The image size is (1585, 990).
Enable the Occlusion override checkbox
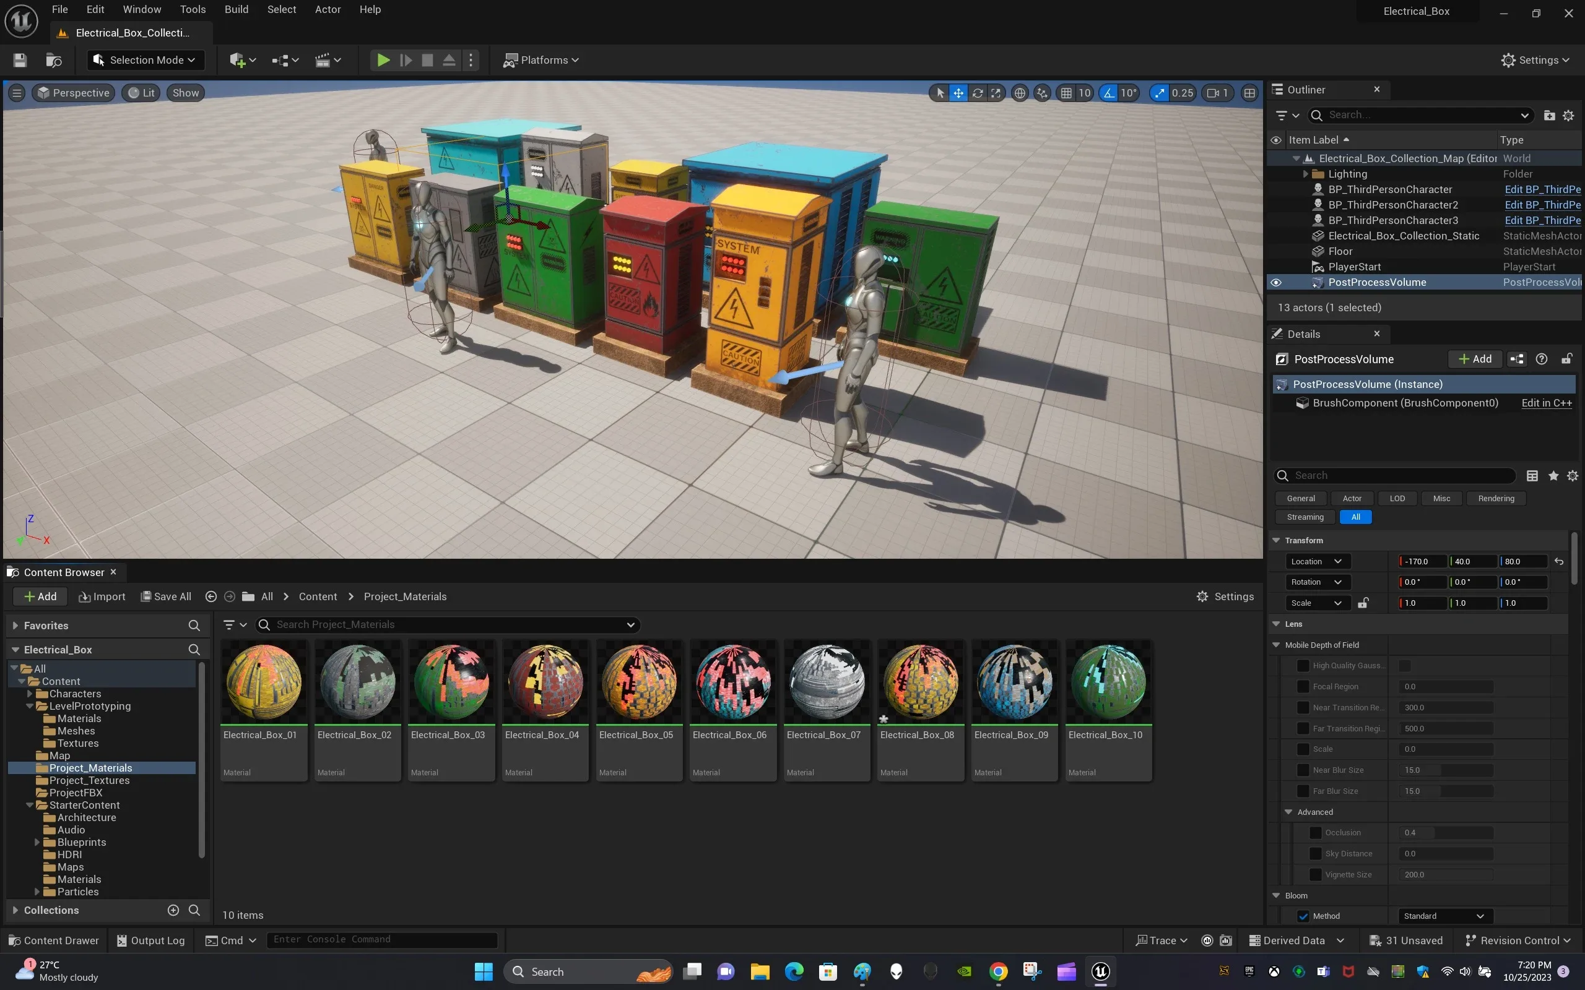[x=1315, y=833]
